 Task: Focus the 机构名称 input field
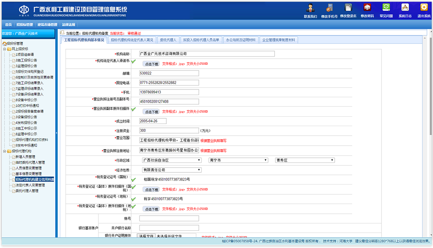(207, 54)
